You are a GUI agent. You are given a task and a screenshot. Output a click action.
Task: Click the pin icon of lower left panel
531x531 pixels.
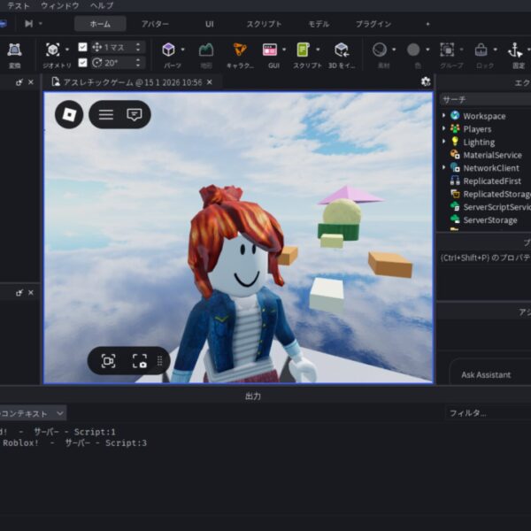[x=19, y=293]
